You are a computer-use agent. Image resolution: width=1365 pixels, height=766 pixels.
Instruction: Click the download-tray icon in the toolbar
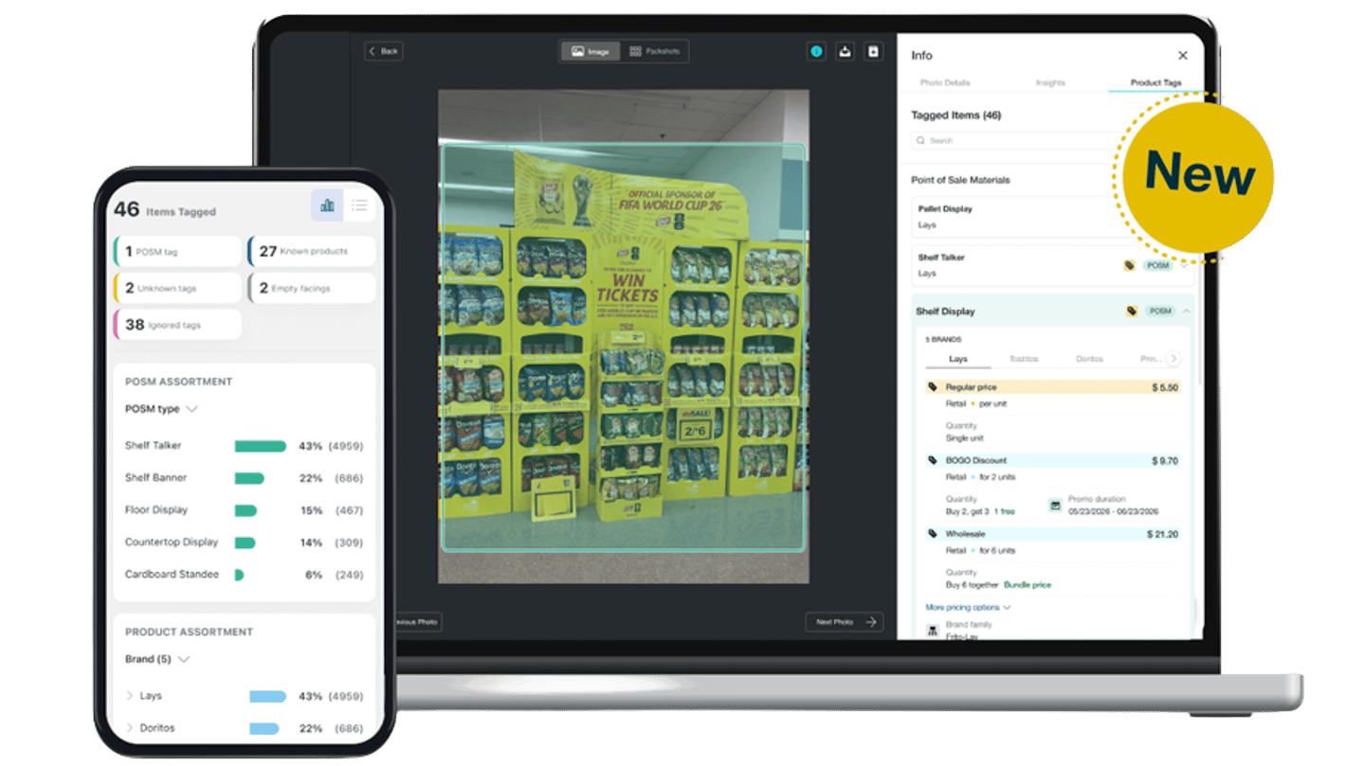[845, 51]
